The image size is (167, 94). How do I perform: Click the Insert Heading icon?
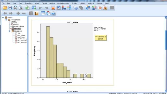click(43, 13)
